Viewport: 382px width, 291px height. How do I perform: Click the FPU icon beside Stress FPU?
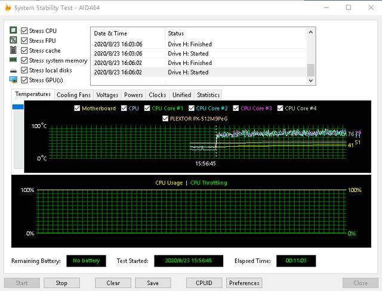pyautogui.click(x=13, y=41)
